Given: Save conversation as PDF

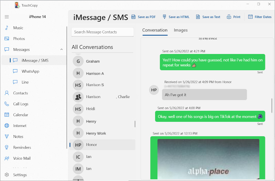Looking at the screenshot, I should click(143, 17).
